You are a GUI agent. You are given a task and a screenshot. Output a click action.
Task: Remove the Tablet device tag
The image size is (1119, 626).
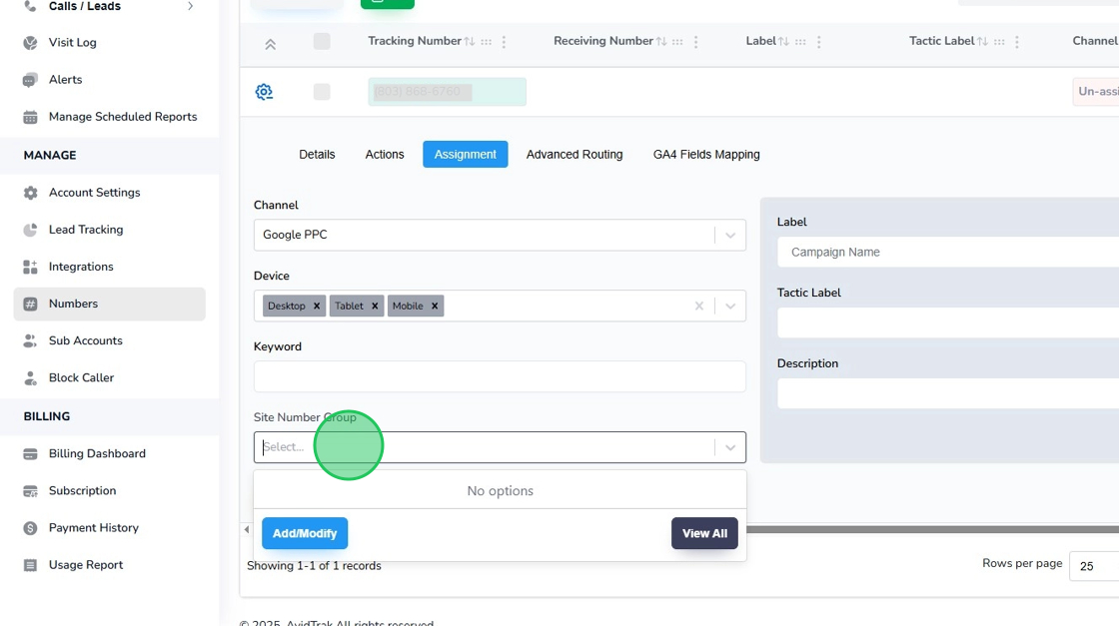(375, 306)
